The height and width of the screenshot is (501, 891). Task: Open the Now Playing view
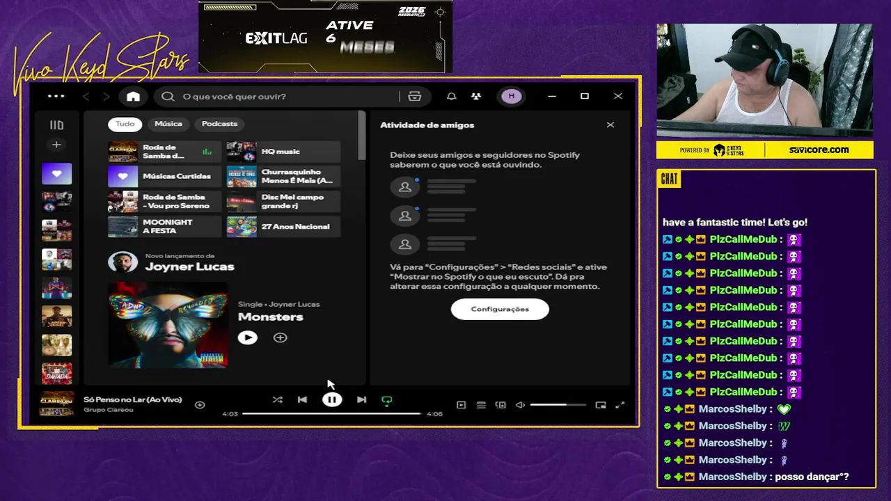click(461, 404)
